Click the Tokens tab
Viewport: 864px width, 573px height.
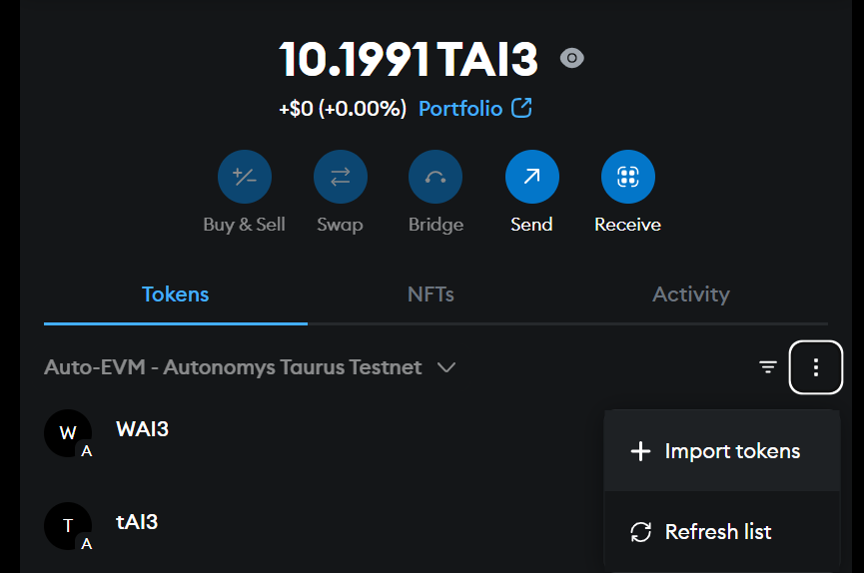(175, 294)
